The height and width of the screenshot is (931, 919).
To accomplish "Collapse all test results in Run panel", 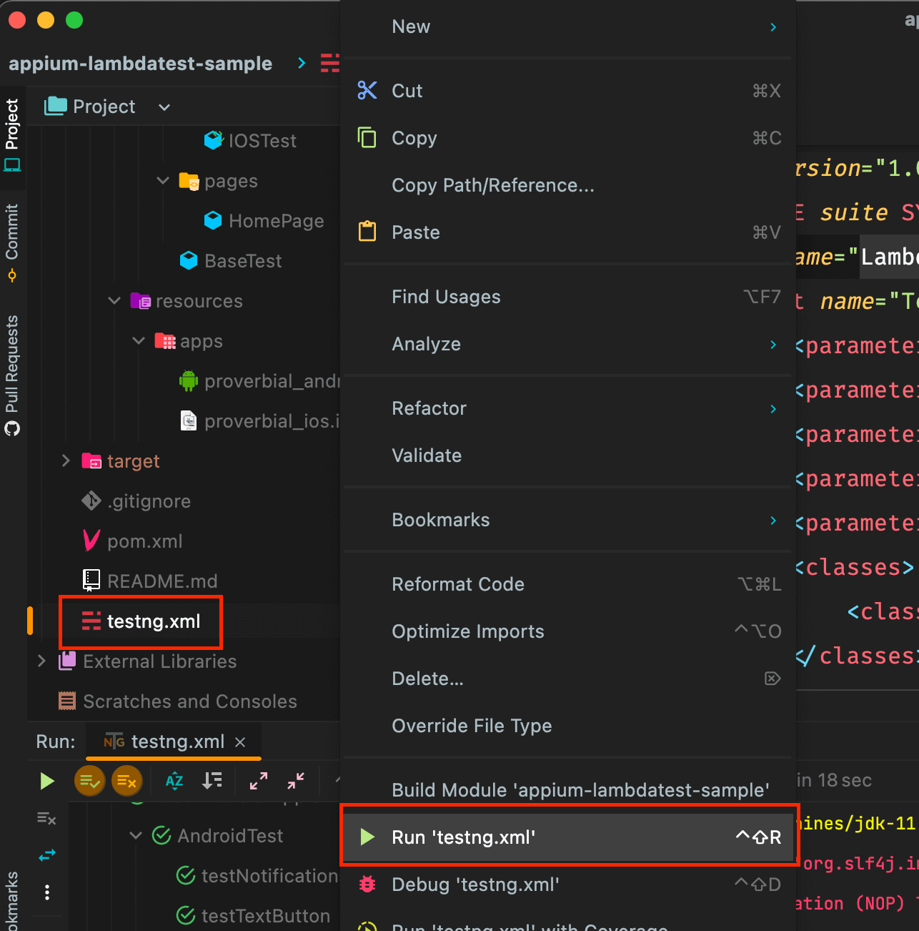I will pyautogui.click(x=296, y=781).
